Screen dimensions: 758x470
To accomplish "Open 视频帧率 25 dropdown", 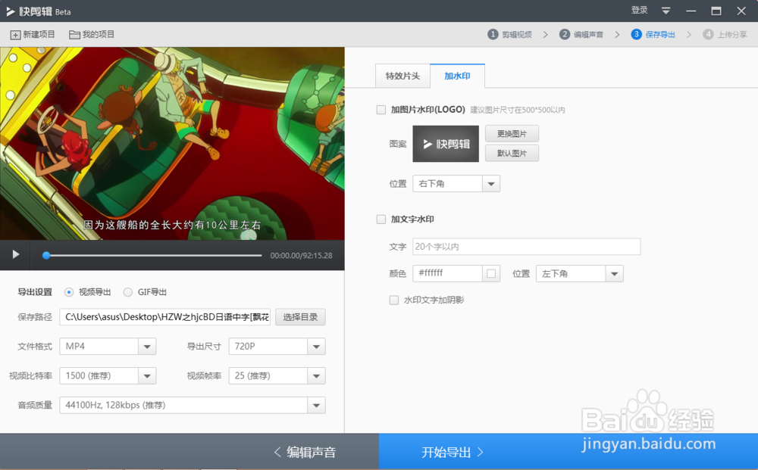I will [x=277, y=376].
